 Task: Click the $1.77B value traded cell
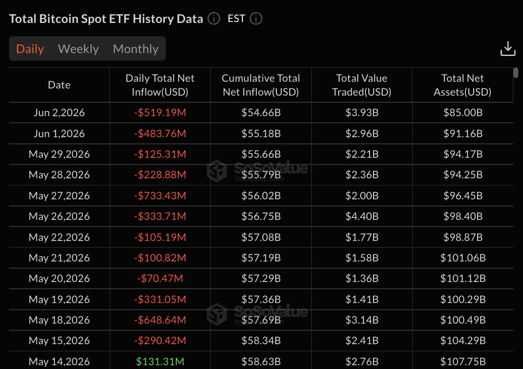[362, 237]
